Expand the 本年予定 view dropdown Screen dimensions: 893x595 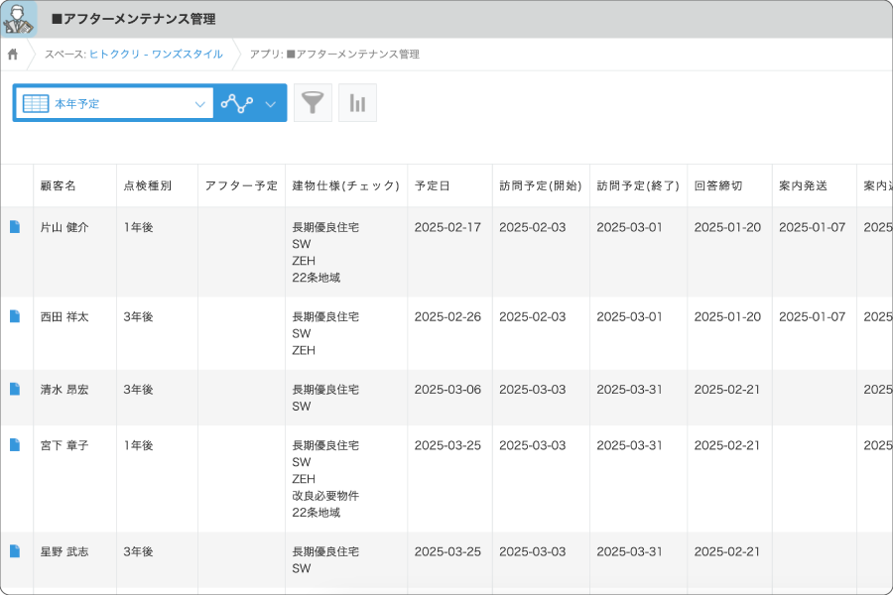[199, 103]
